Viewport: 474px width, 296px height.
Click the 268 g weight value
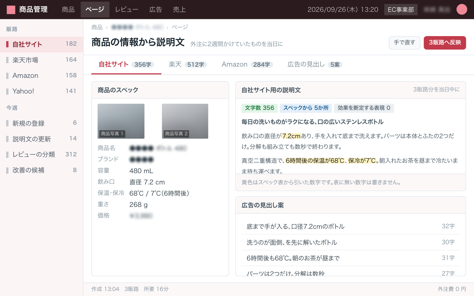click(138, 205)
